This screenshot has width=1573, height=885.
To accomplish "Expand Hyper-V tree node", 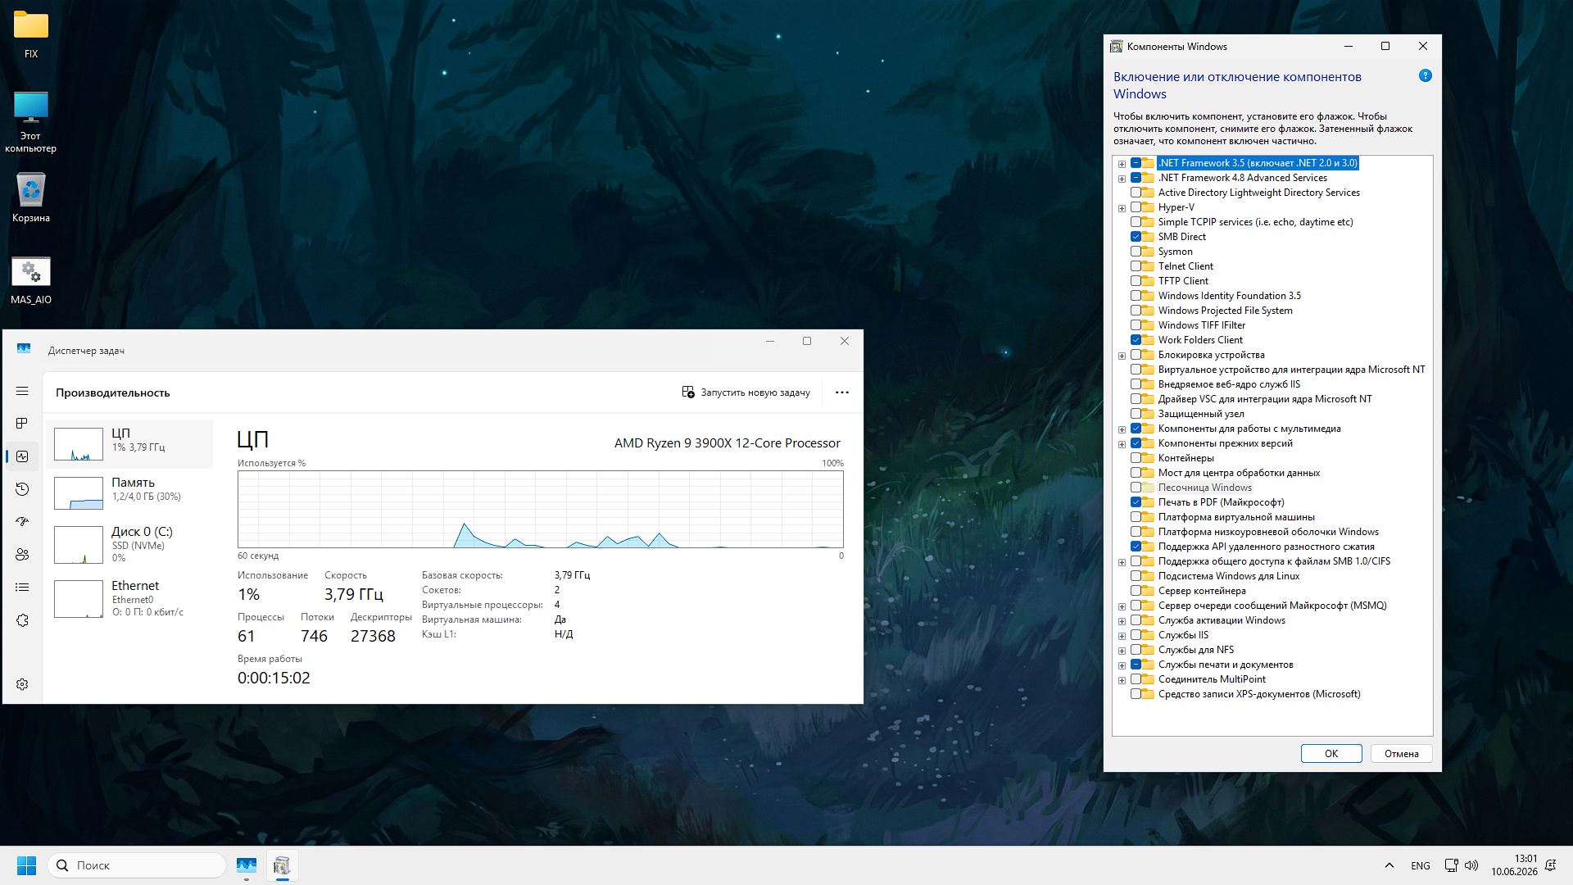I will coord(1122,208).
